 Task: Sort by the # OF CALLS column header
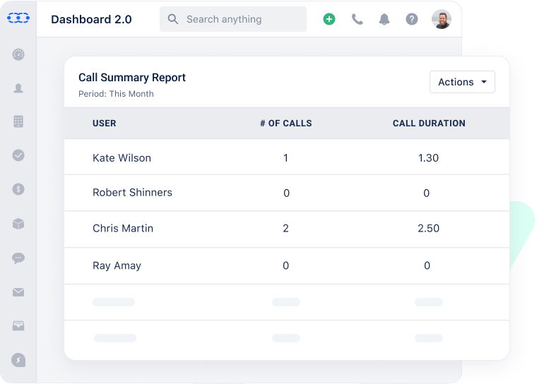pos(285,123)
